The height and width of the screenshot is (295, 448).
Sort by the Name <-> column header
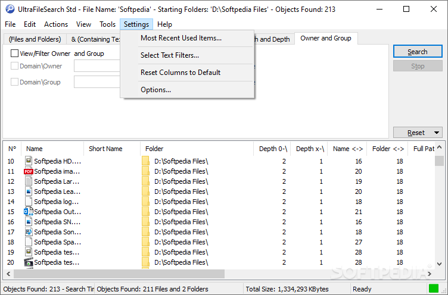coord(347,149)
